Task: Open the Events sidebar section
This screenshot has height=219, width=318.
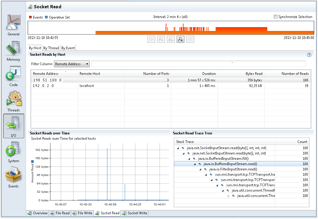Action: 14,177
